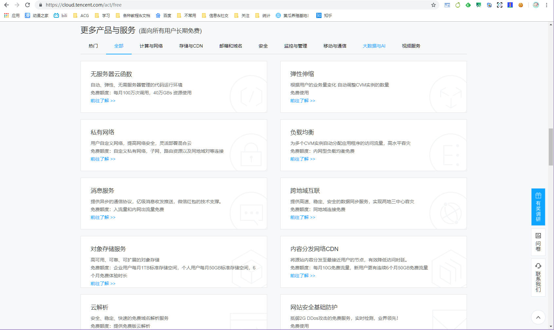Click 前往了解 under 内容分发网络CDN

tap(303, 276)
